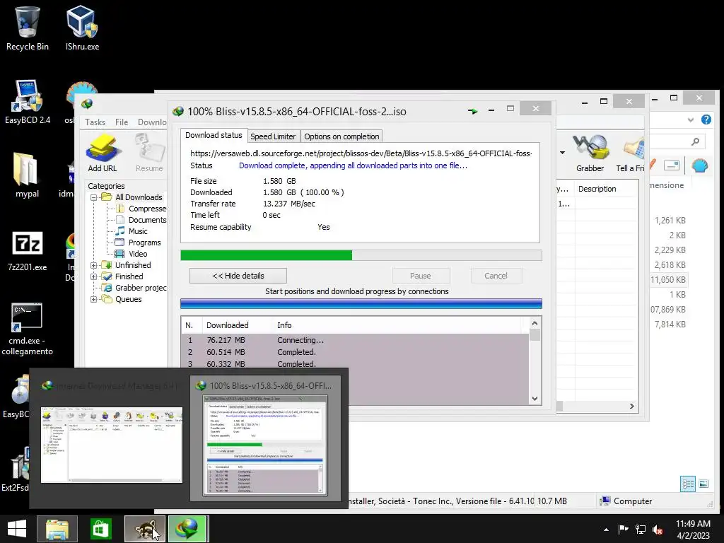
Task: Click the Computer status bar entry
Action: 626,501
